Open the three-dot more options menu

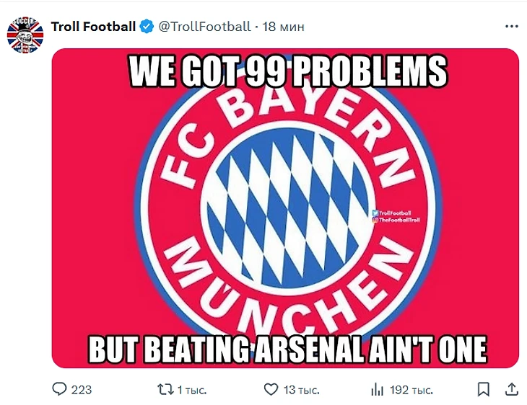pyautogui.click(x=512, y=27)
